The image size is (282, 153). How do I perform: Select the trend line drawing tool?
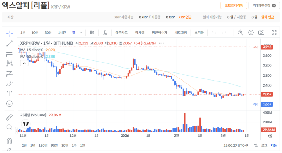coord(10,44)
